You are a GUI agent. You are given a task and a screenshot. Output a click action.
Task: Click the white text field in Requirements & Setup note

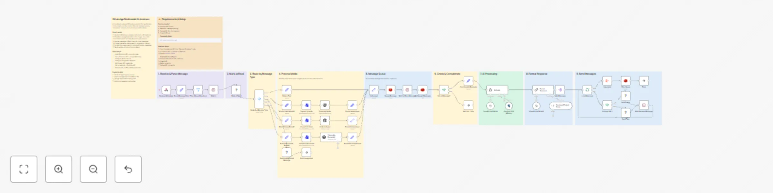pos(190,40)
